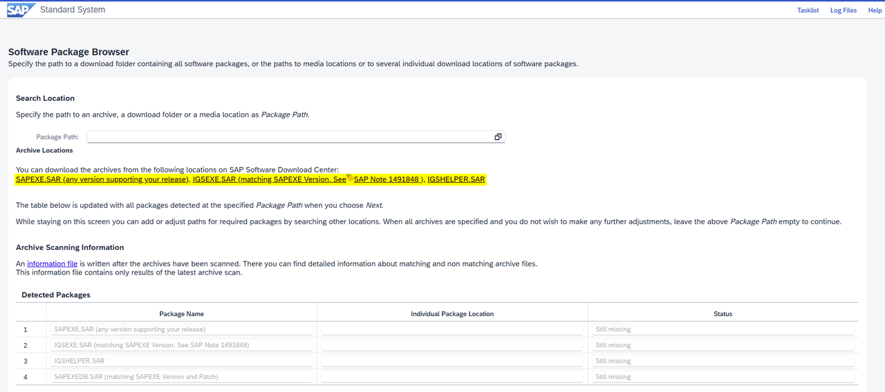Viewport: 885px width, 392px height.
Task: Open the Tasklist menu
Action: [808, 10]
